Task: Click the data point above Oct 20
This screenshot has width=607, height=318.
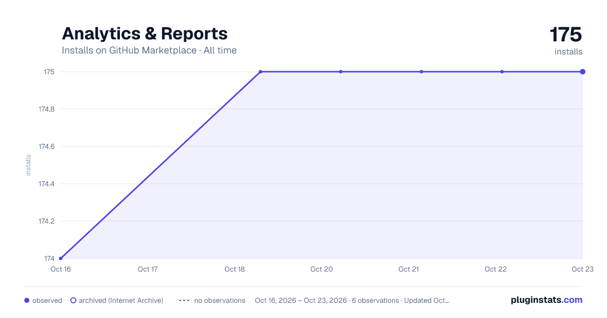Action: [x=341, y=72]
